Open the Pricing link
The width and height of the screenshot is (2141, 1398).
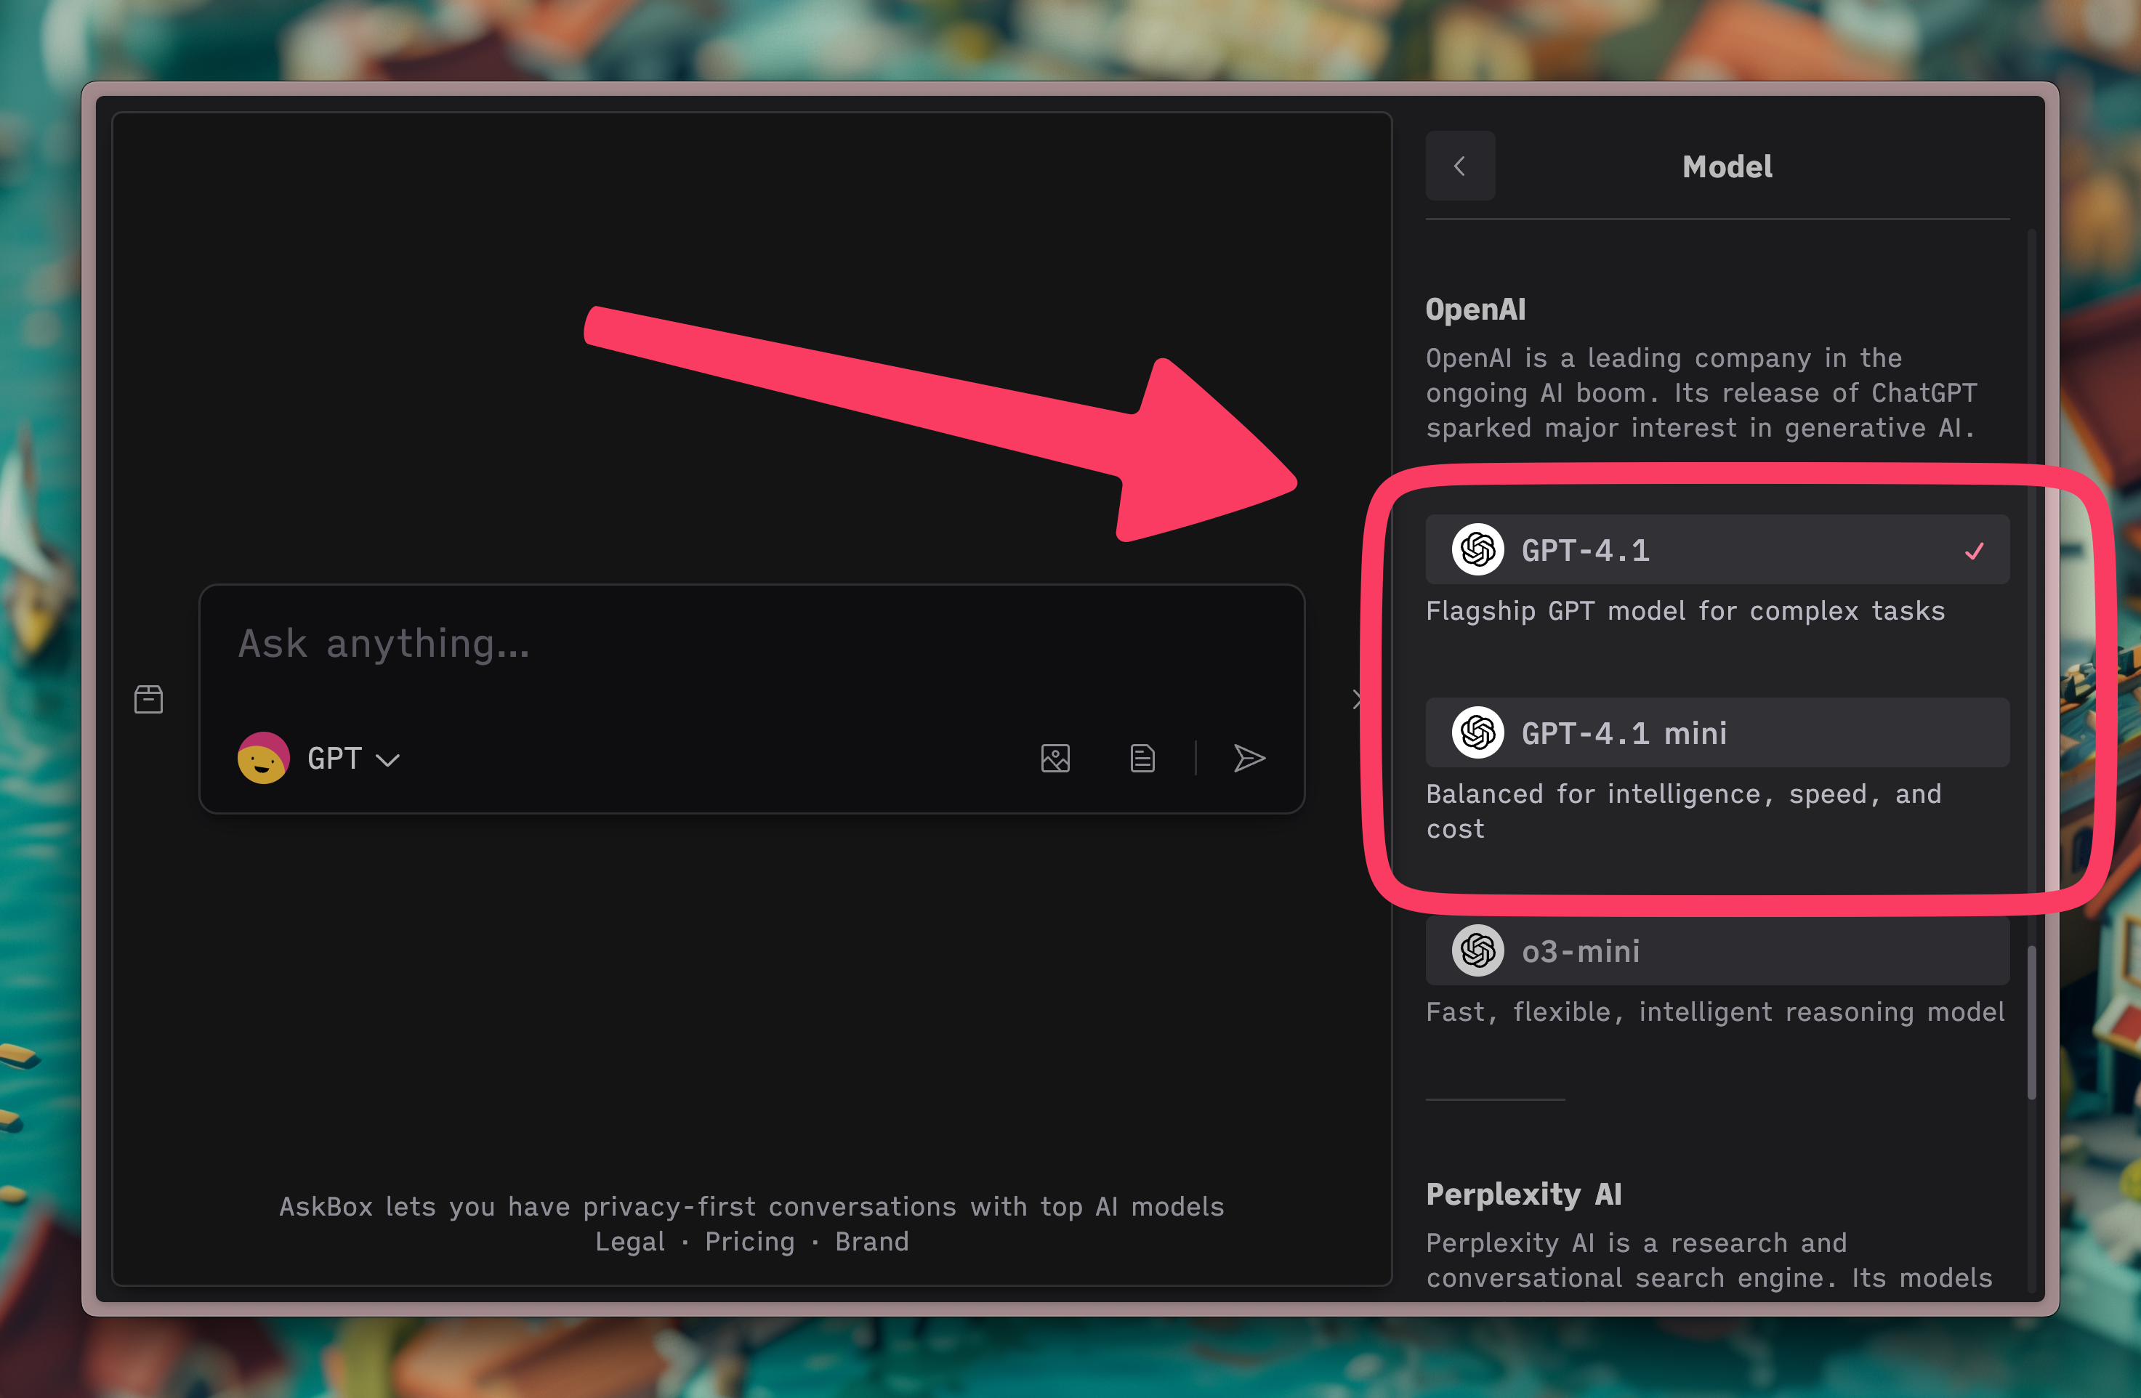(750, 1242)
